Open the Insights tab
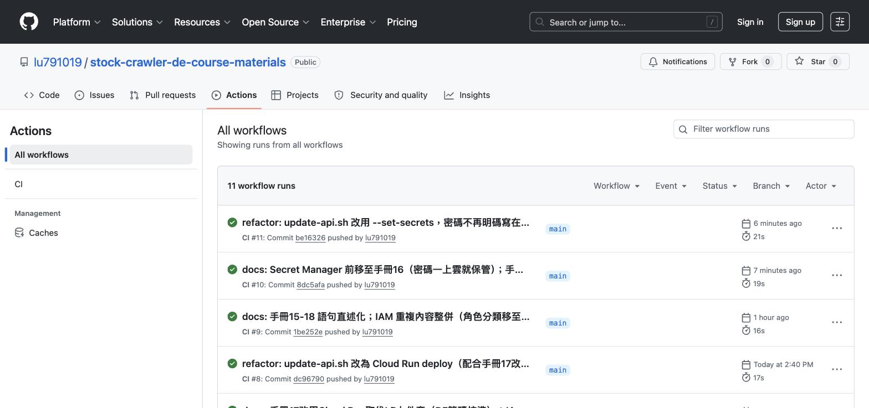The height and width of the screenshot is (408, 869). 467,95
